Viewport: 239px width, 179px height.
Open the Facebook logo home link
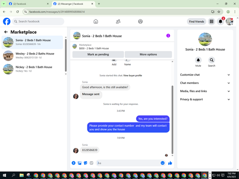7,21
